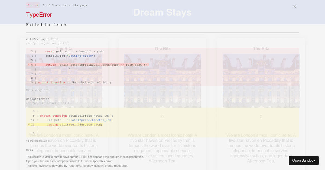Screen dimensions: 325x170
Task: Navigate to the previous error using the left arrow
Action: point(30,5)
